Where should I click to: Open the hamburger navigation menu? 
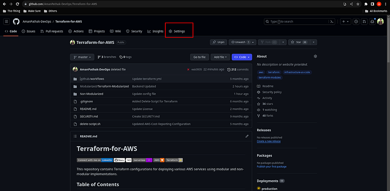point(7,21)
